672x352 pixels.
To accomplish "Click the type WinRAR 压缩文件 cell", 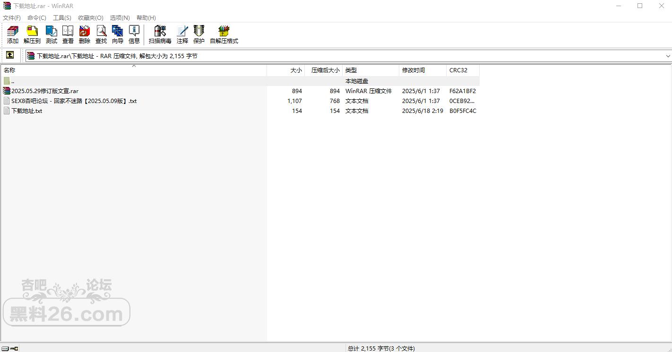I will point(369,91).
